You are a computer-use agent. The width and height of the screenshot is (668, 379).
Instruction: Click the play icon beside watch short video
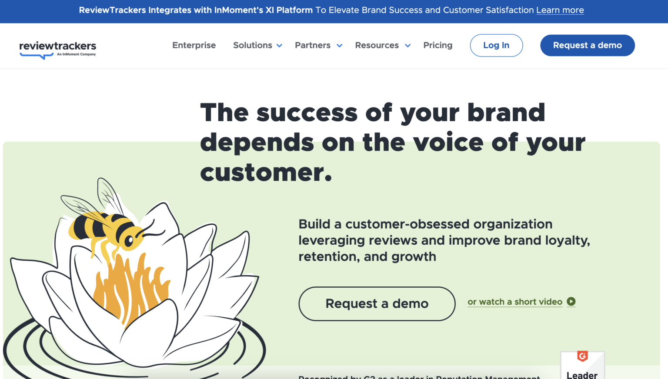571,301
